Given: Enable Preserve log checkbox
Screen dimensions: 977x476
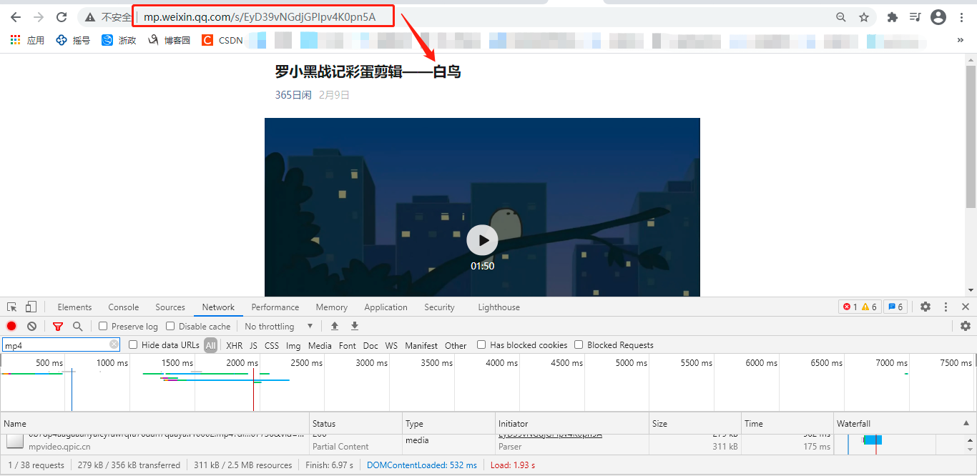Looking at the screenshot, I should [103, 326].
